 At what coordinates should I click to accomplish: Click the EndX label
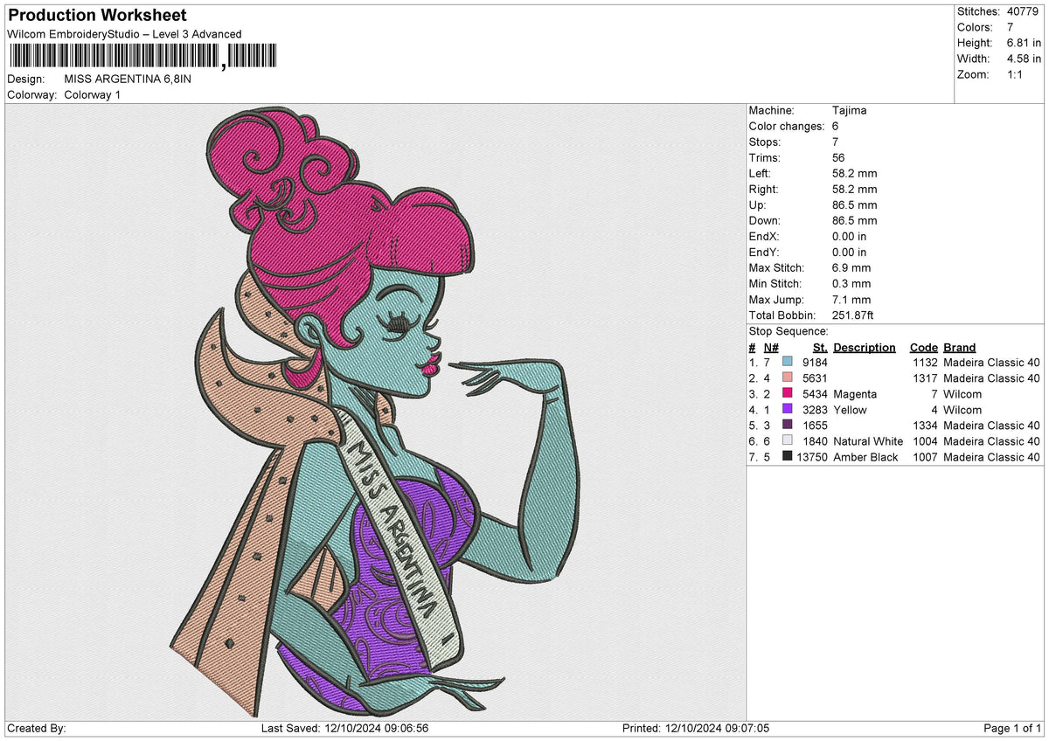(x=764, y=237)
